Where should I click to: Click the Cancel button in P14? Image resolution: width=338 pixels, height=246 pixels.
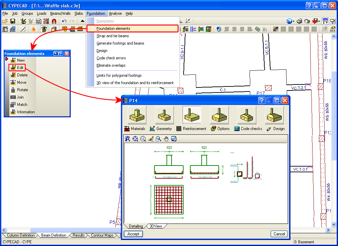pyautogui.click(x=279, y=234)
